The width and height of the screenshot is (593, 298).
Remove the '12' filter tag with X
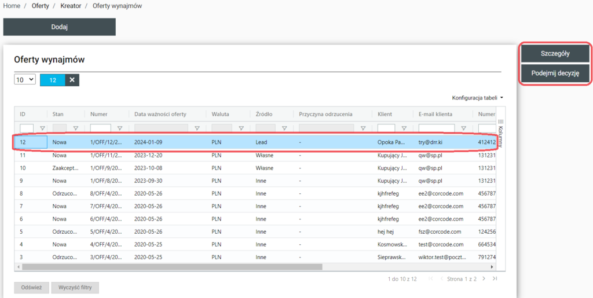click(72, 80)
